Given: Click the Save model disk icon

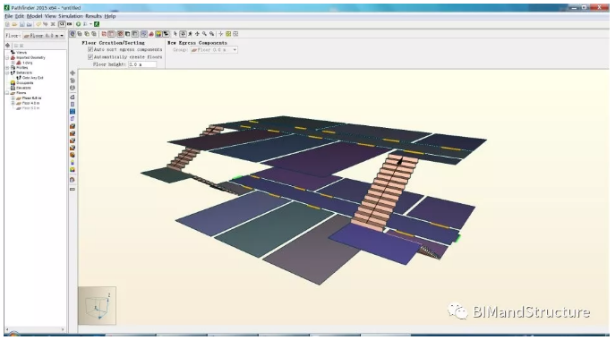Looking at the screenshot, I should [x=22, y=24].
